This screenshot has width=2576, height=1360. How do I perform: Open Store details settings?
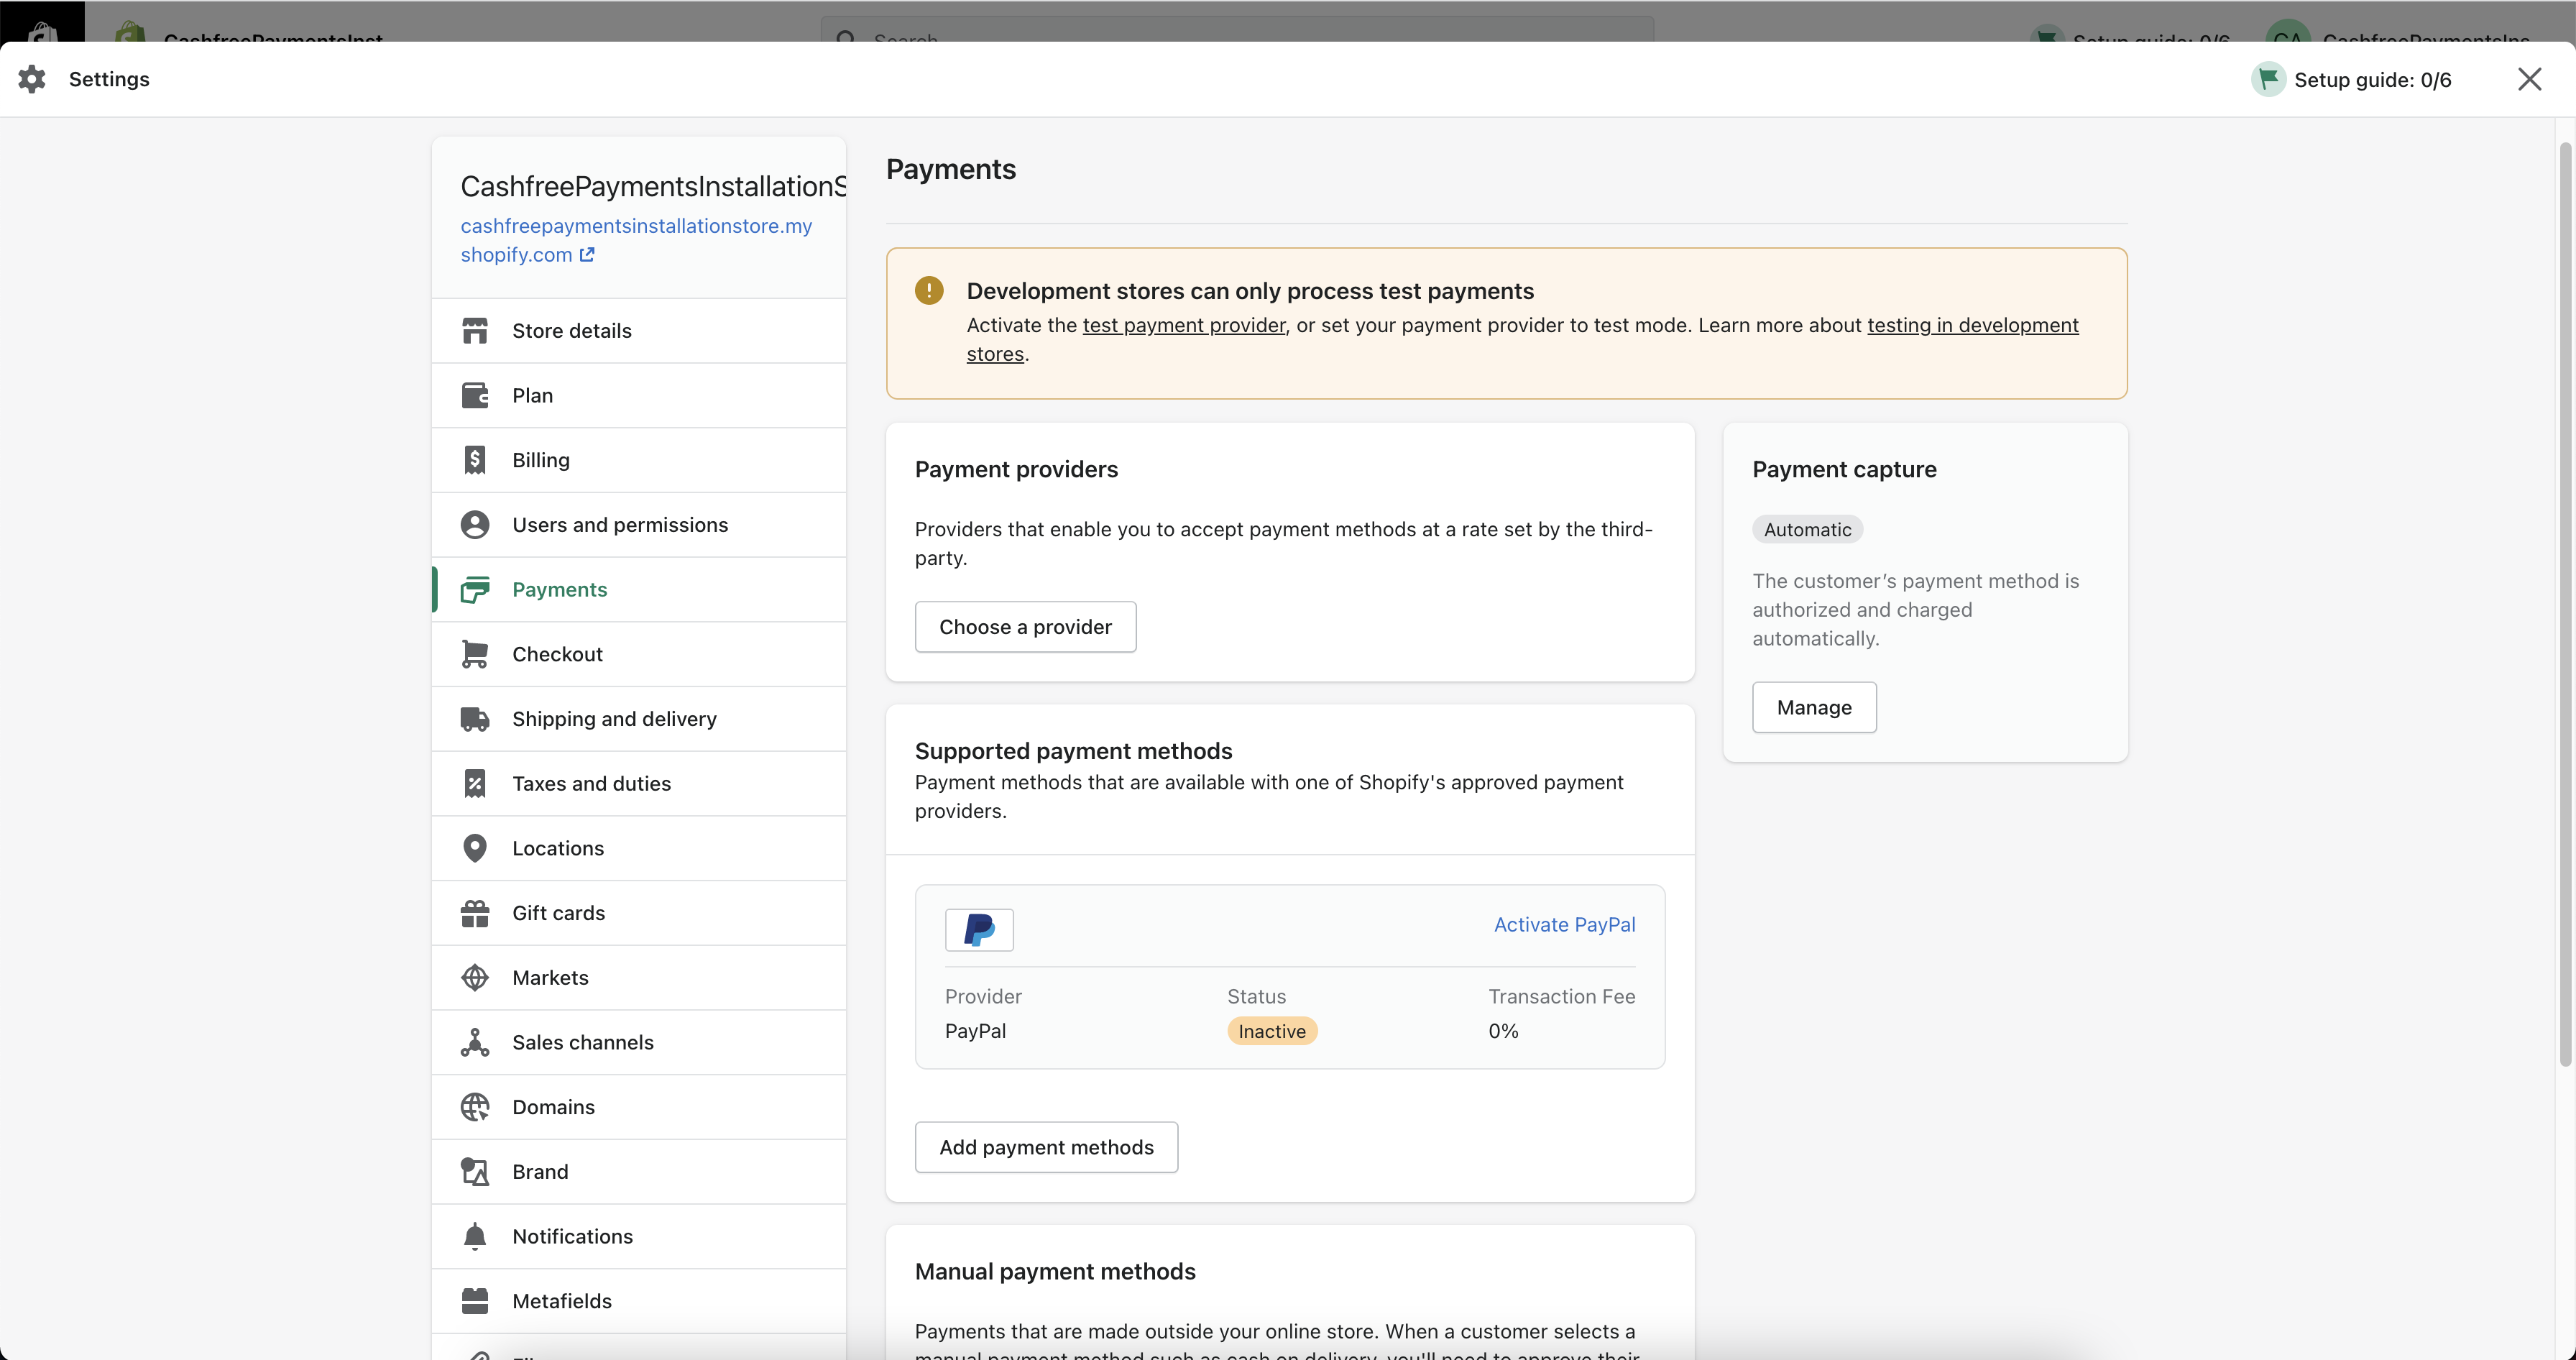point(639,331)
